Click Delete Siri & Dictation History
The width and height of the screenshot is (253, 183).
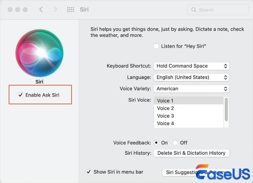[191, 153]
